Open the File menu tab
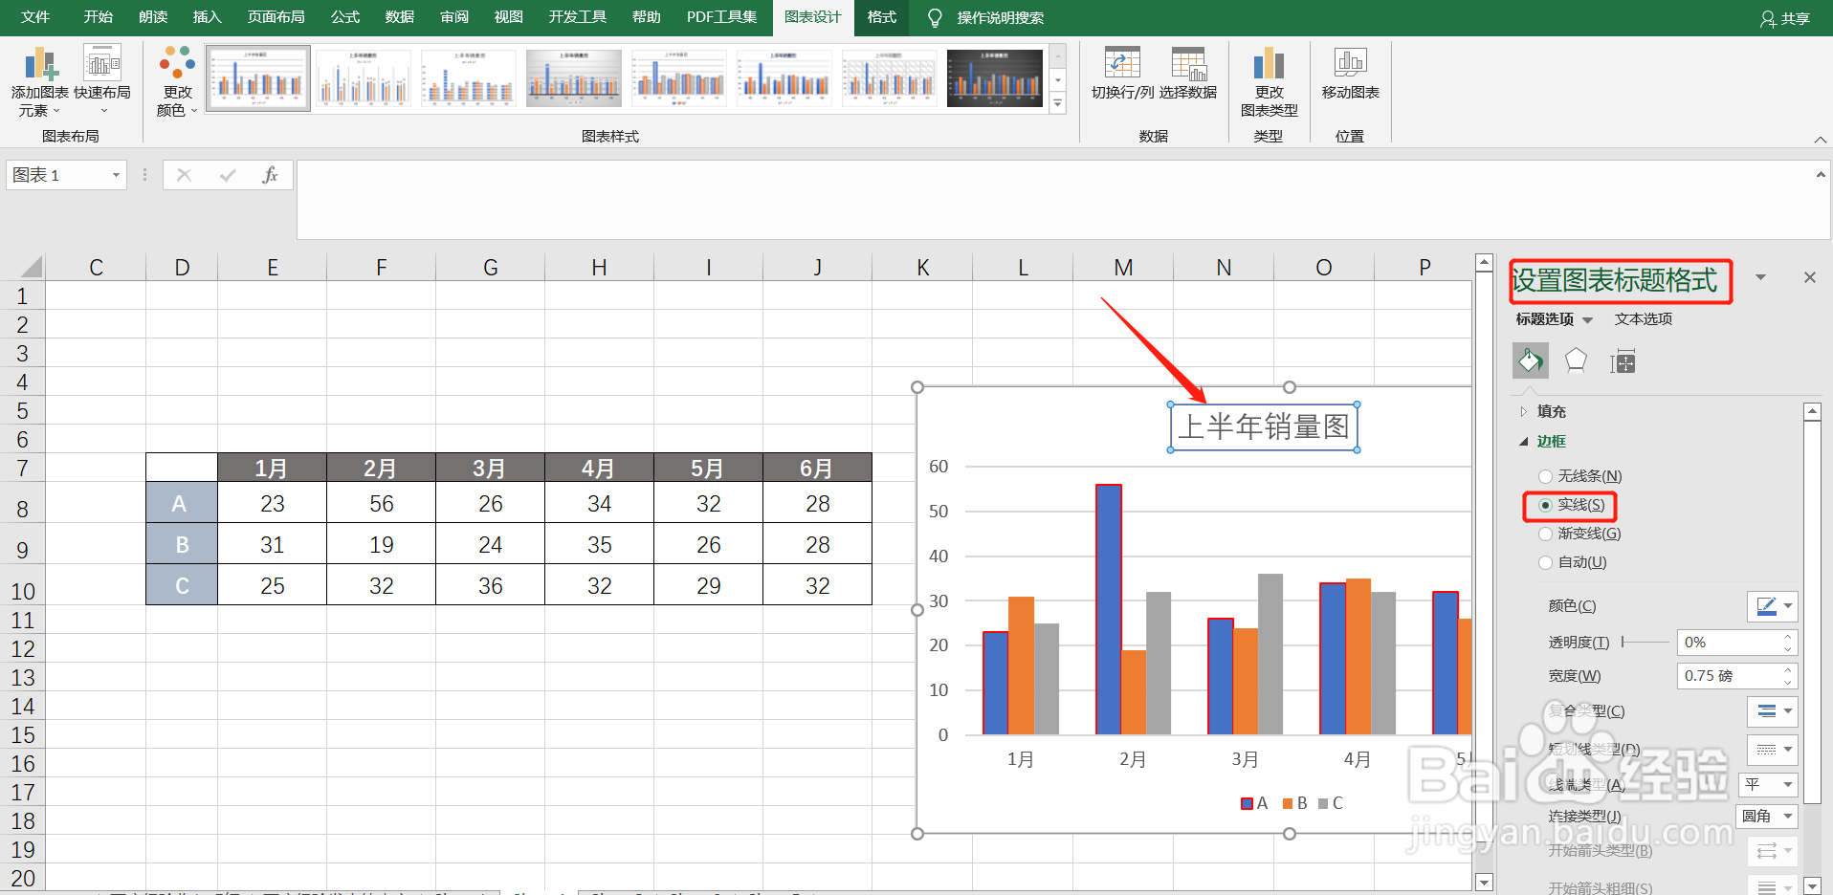The height and width of the screenshot is (895, 1833). coord(35,17)
